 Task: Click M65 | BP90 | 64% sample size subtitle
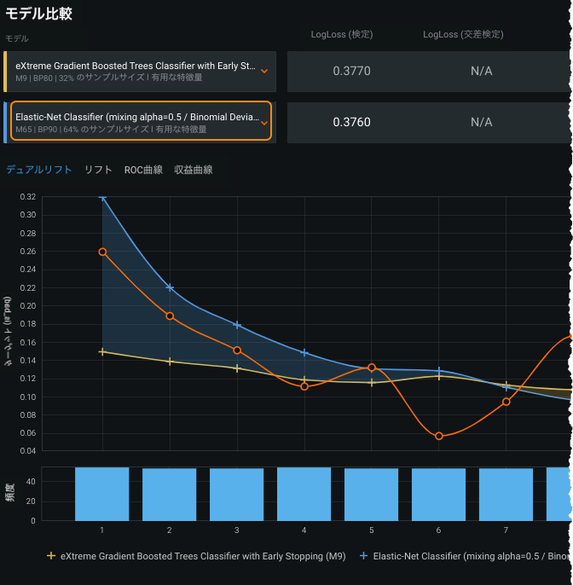111,129
